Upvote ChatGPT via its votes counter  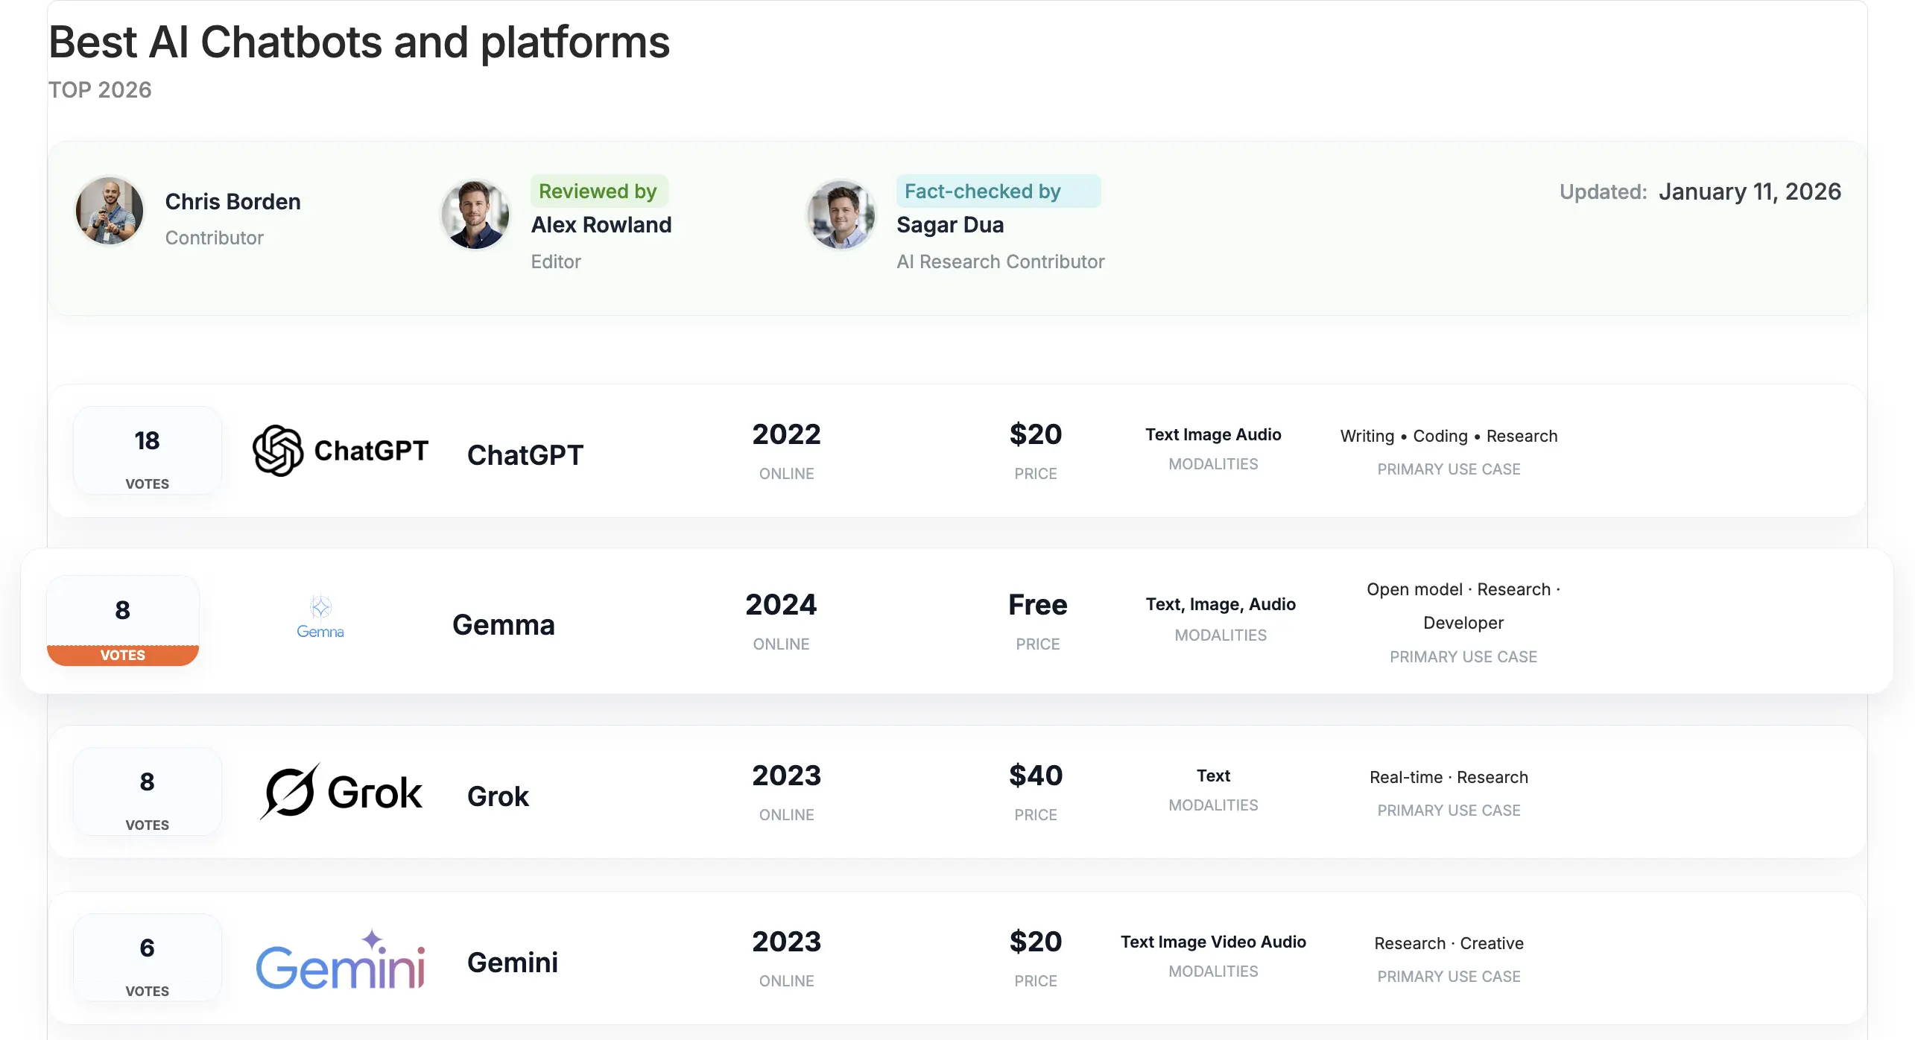click(147, 451)
